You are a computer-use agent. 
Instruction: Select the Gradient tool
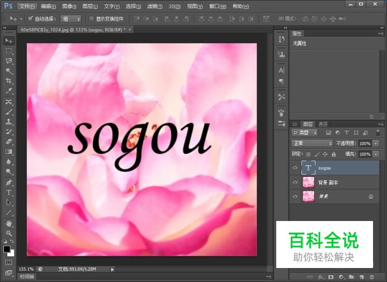point(9,152)
